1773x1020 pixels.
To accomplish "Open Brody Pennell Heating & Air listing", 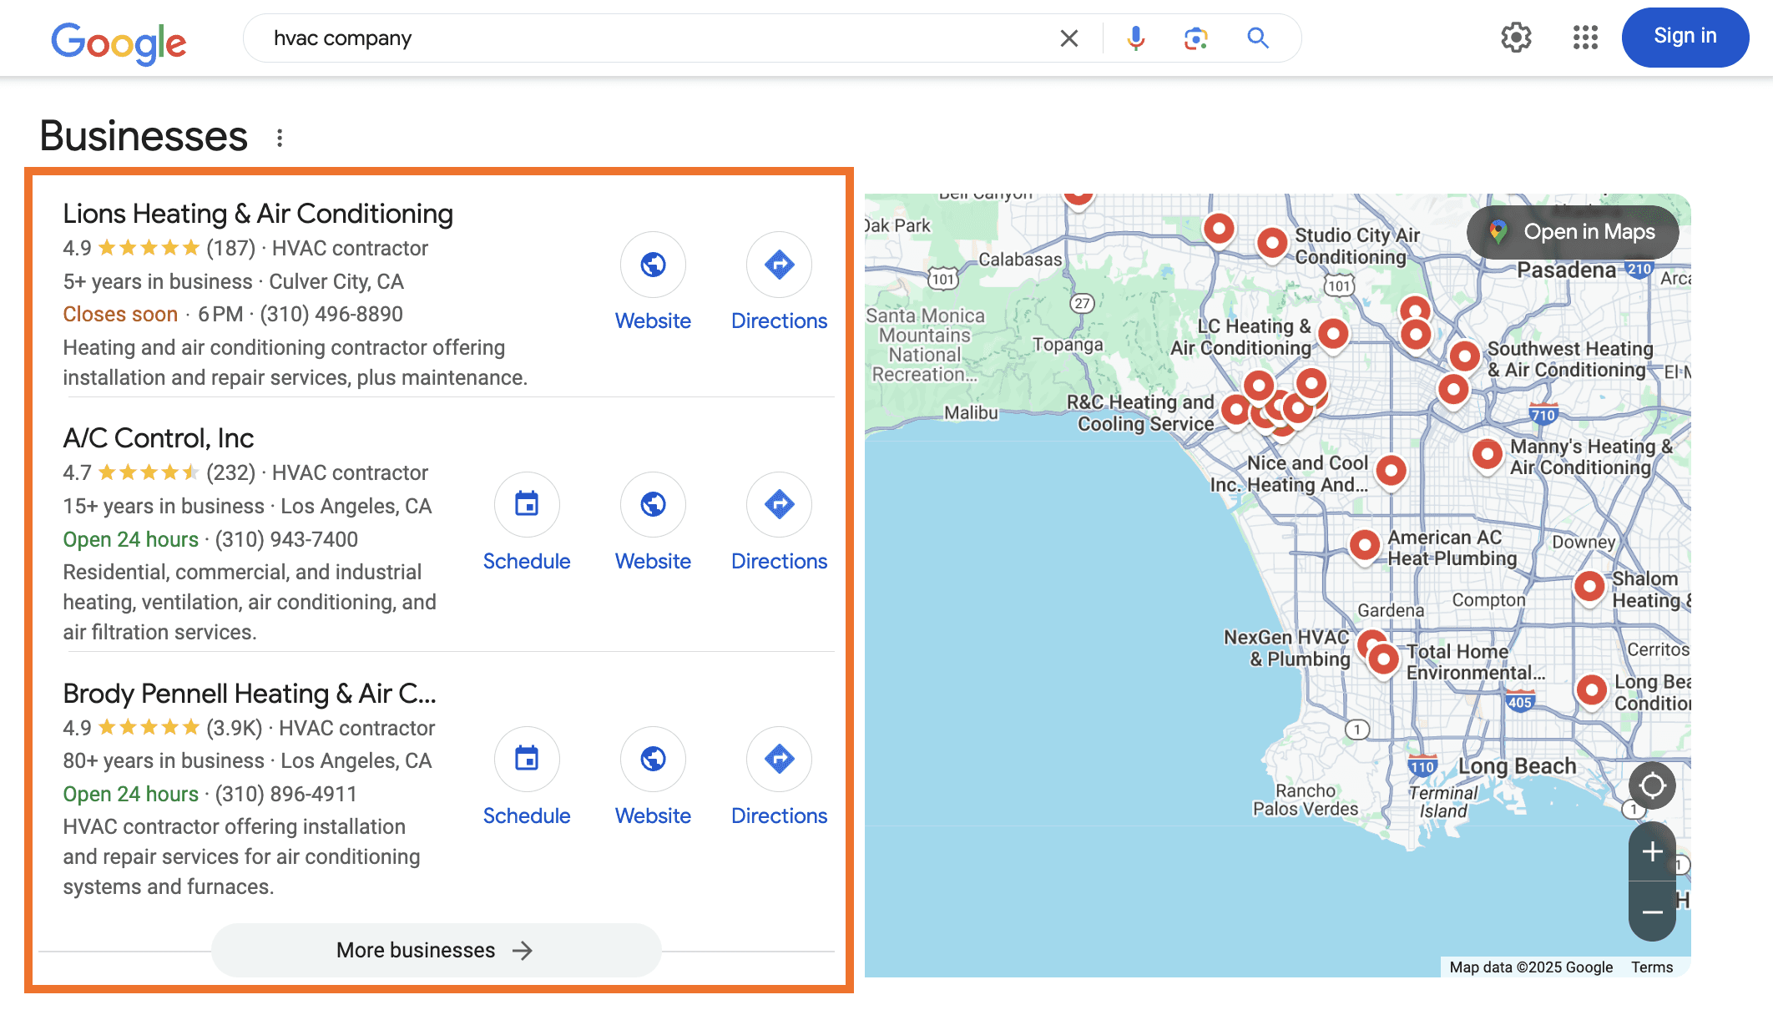I will tap(250, 694).
